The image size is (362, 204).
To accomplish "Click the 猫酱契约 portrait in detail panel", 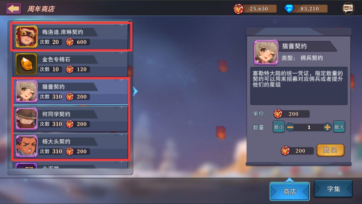I will pos(266,52).
